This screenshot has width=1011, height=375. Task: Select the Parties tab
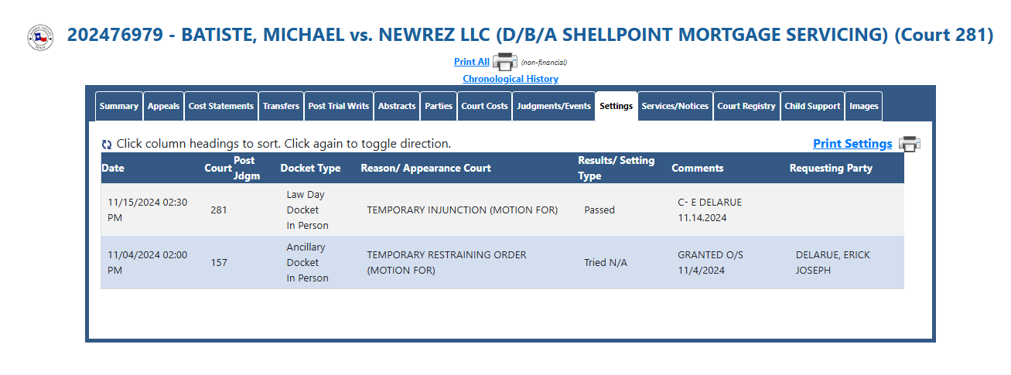tap(439, 106)
